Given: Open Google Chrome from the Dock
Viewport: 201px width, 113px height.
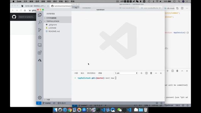Looking at the screenshot, I should click(x=70, y=110).
